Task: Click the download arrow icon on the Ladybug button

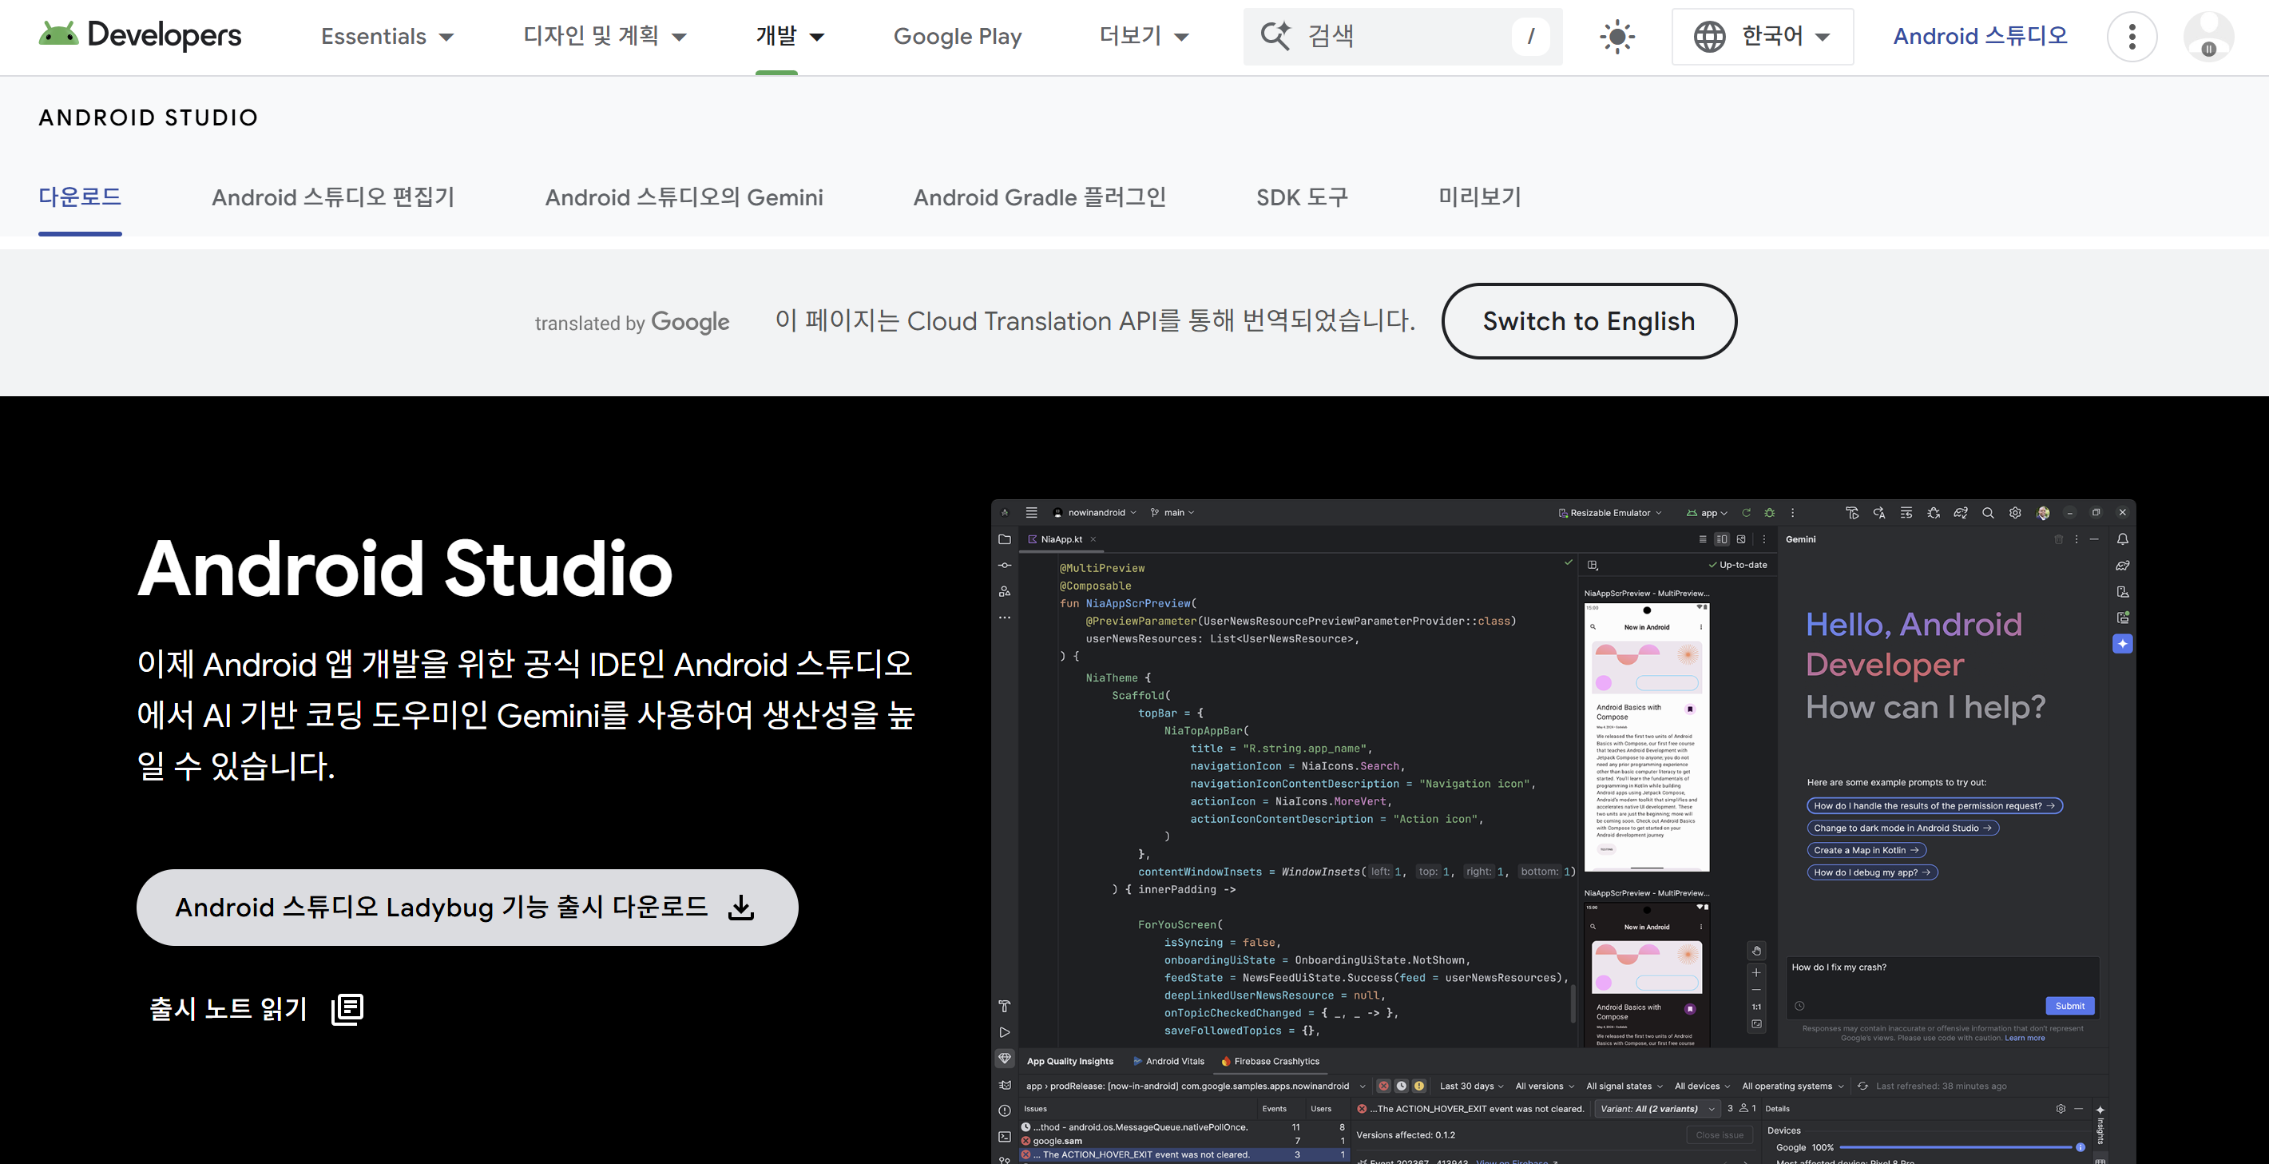Action: [x=742, y=908]
